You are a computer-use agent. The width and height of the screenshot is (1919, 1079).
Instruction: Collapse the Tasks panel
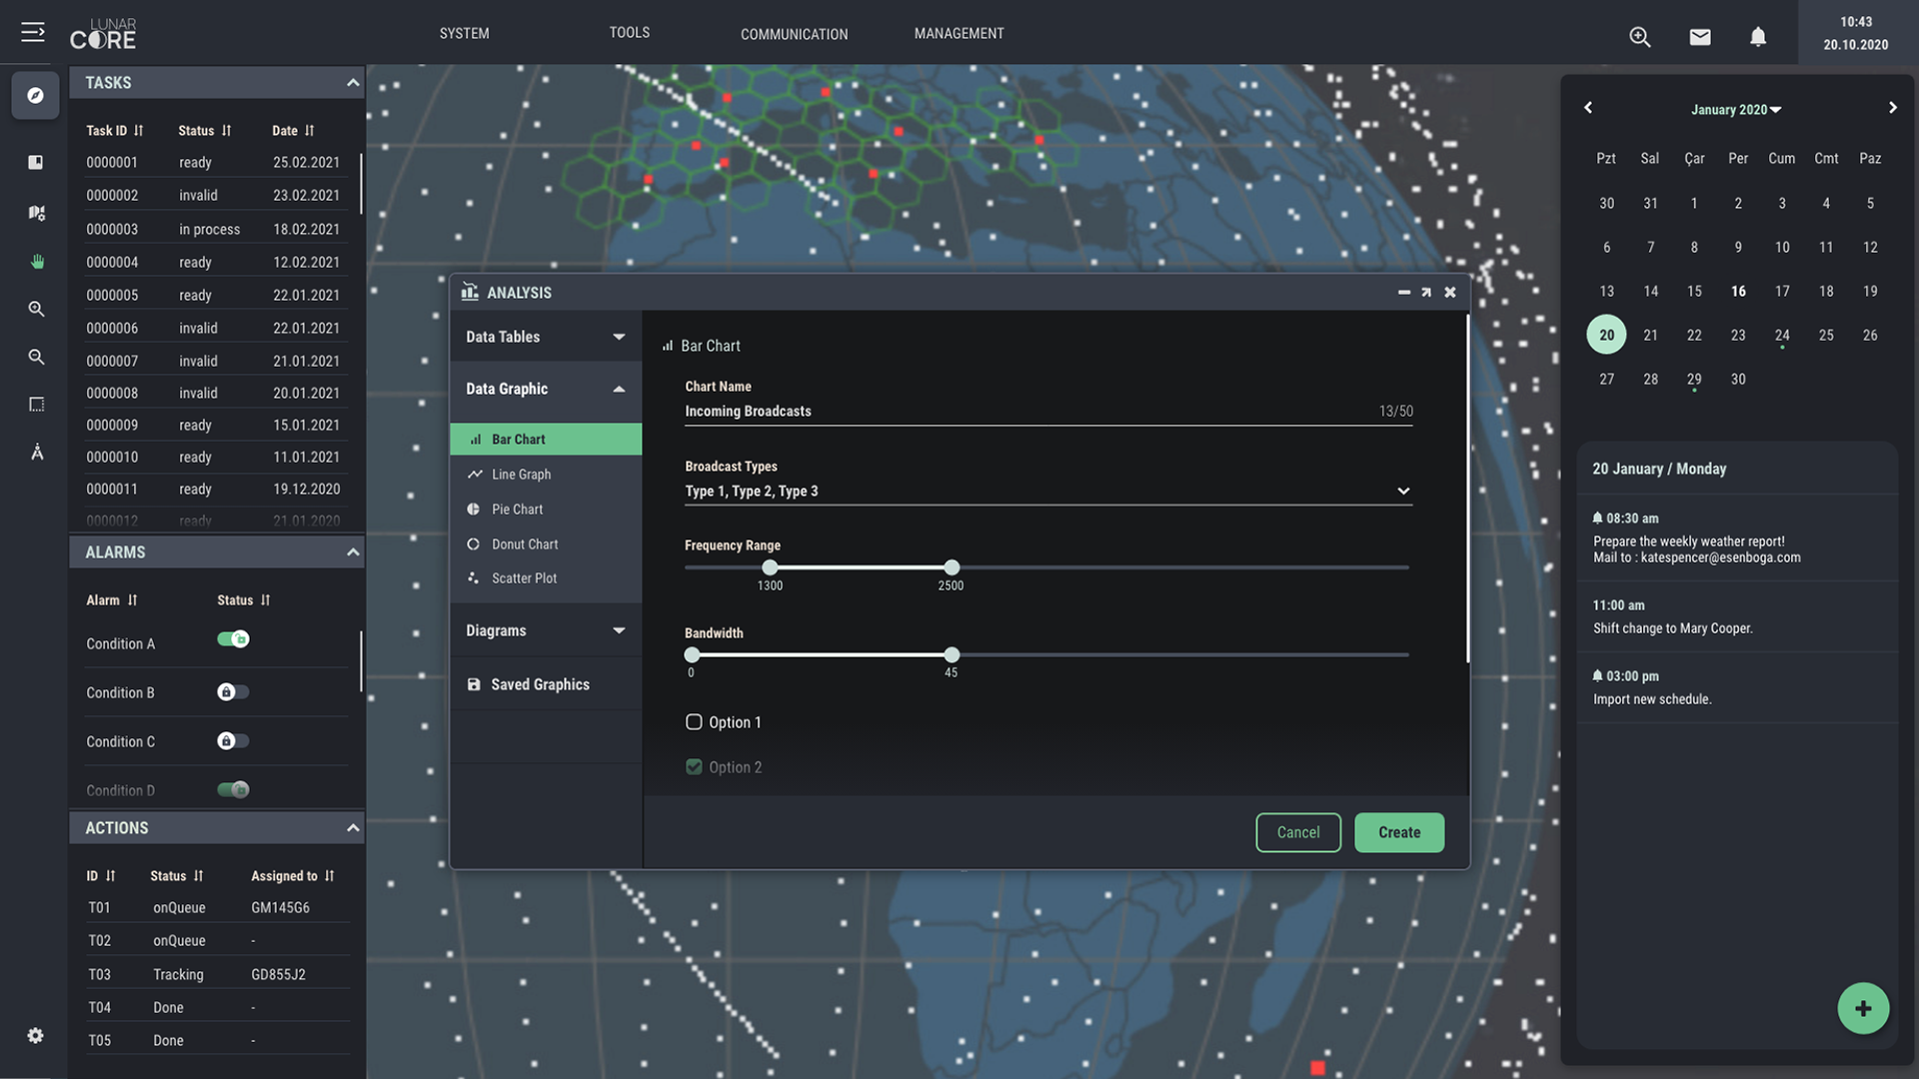coord(353,83)
